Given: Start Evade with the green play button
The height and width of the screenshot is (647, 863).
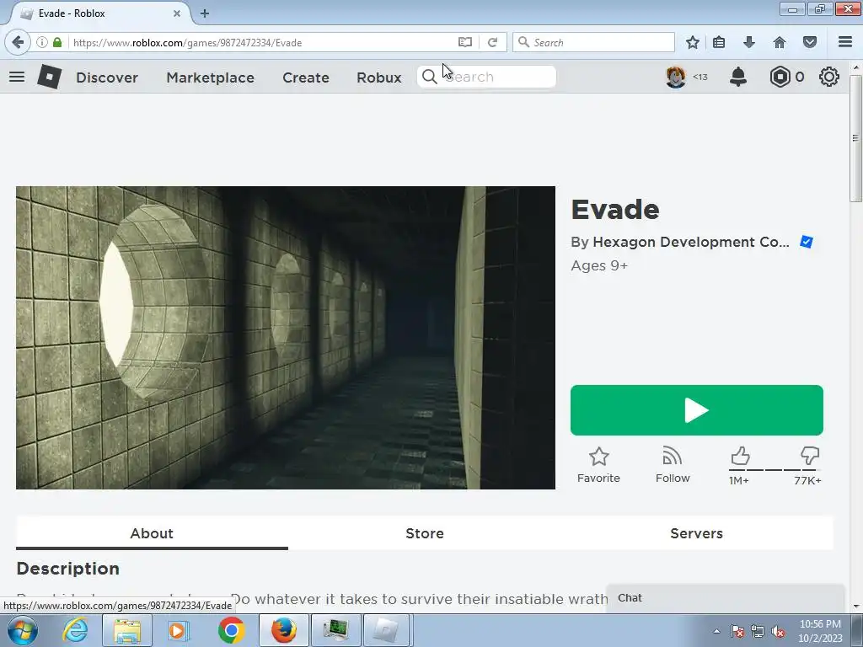Looking at the screenshot, I should point(697,410).
